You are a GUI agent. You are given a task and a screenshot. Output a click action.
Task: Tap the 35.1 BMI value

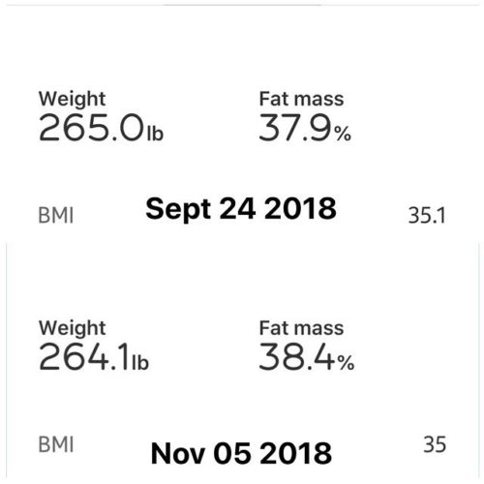coord(427,216)
